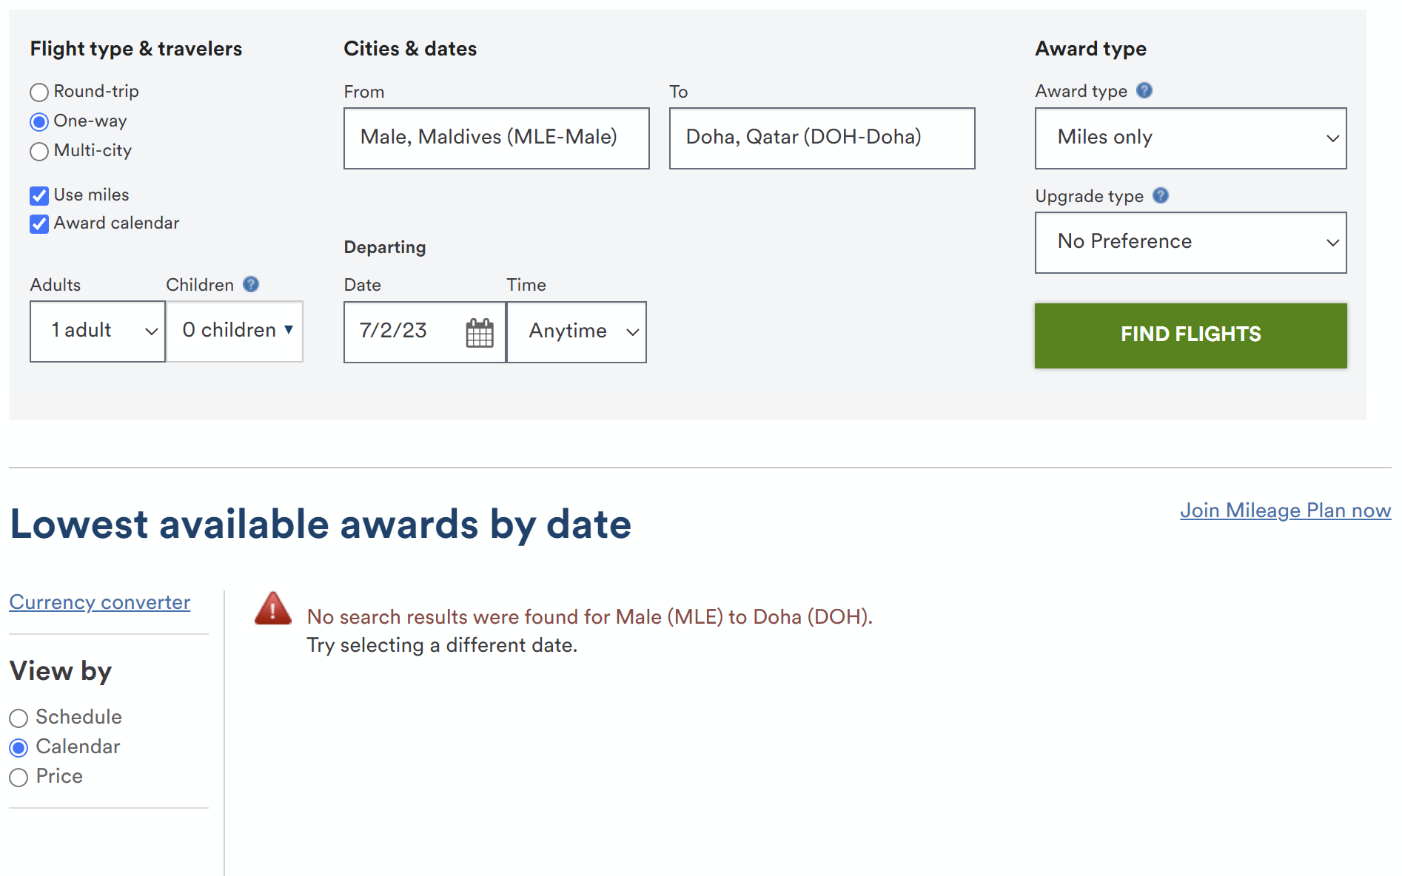
Task: Click the Find Flights button
Action: [x=1190, y=334]
